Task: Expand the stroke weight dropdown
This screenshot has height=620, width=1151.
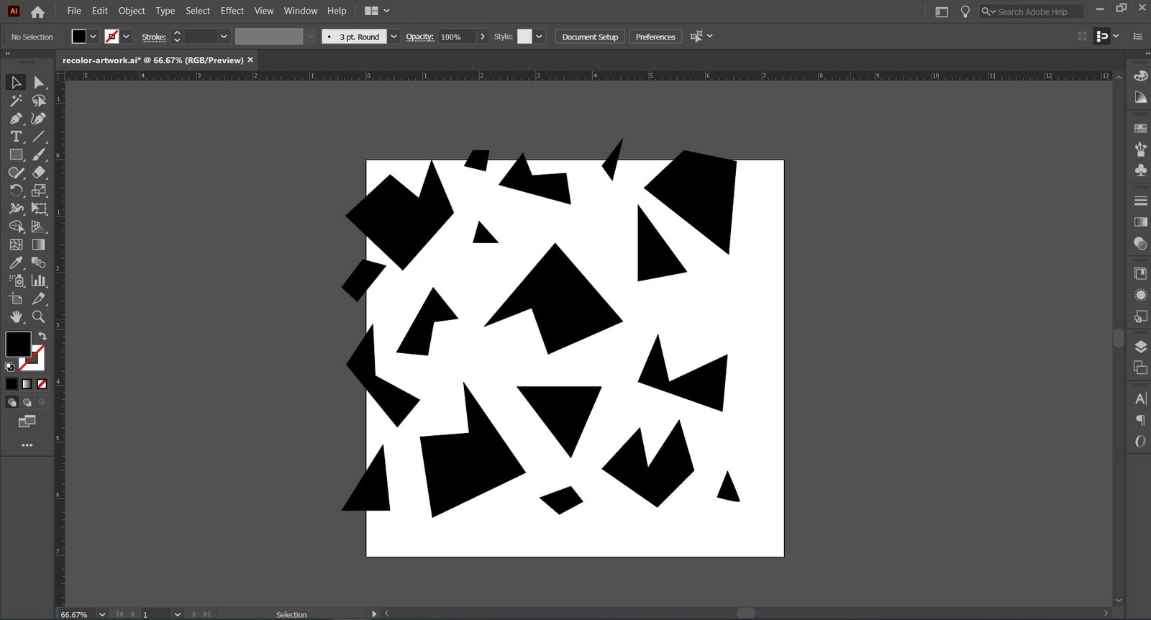Action: [x=224, y=37]
